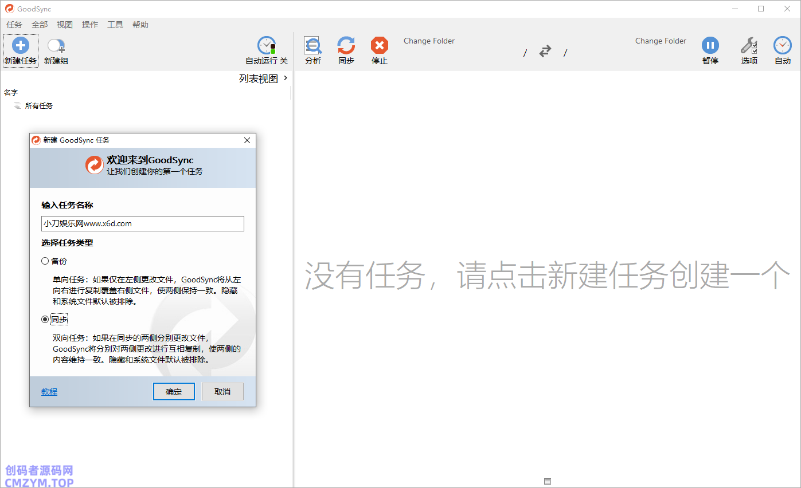Select the 同步 (Sync) radio button
The width and height of the screenshot is (801, 488).
coord(45,320)
